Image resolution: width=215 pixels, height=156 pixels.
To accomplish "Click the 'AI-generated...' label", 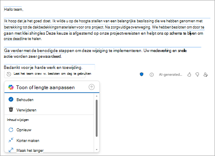I will coord(170,75).
